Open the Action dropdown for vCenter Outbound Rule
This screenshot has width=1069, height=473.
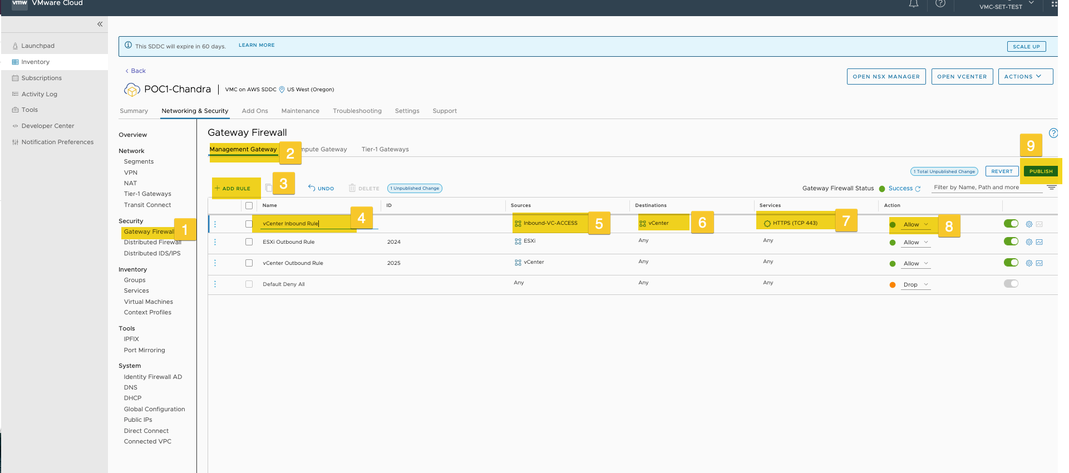(916, 264)
